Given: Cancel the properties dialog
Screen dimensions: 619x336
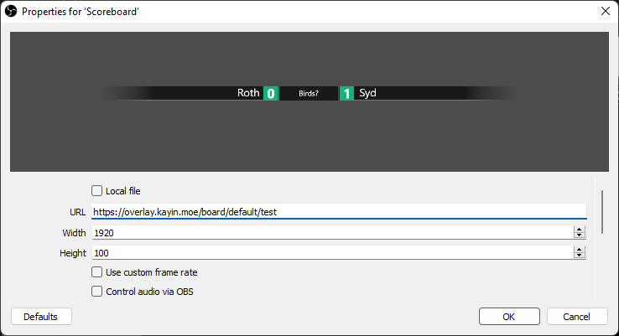Looking at the screenshot, I should click(577, 316).
